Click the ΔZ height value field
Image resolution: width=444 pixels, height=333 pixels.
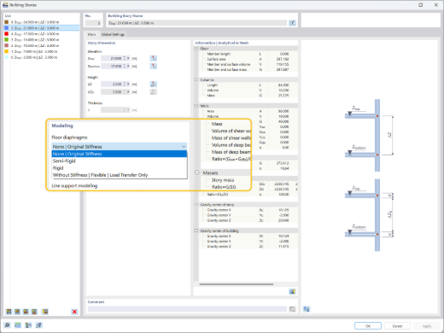coord(112,85)
